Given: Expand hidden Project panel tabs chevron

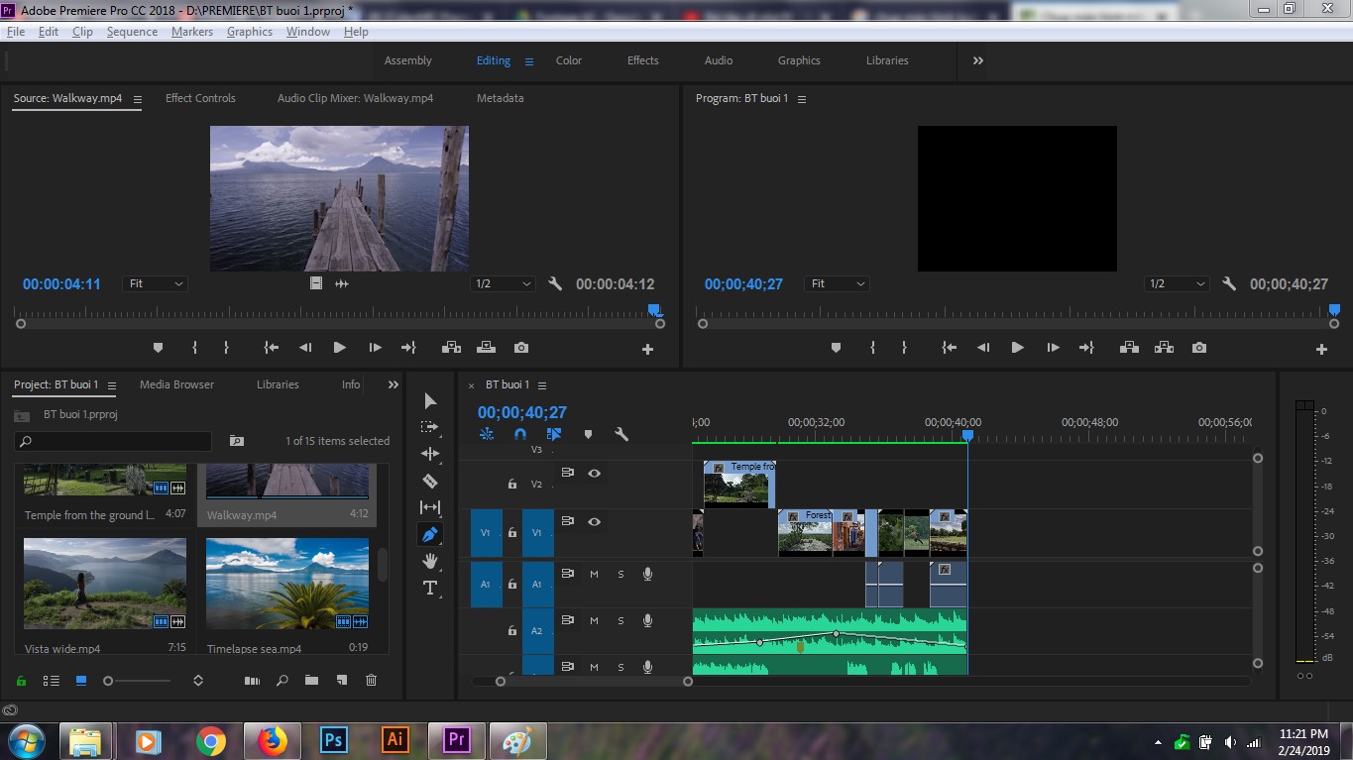Looking at the screenshot, I should [394, 384].
